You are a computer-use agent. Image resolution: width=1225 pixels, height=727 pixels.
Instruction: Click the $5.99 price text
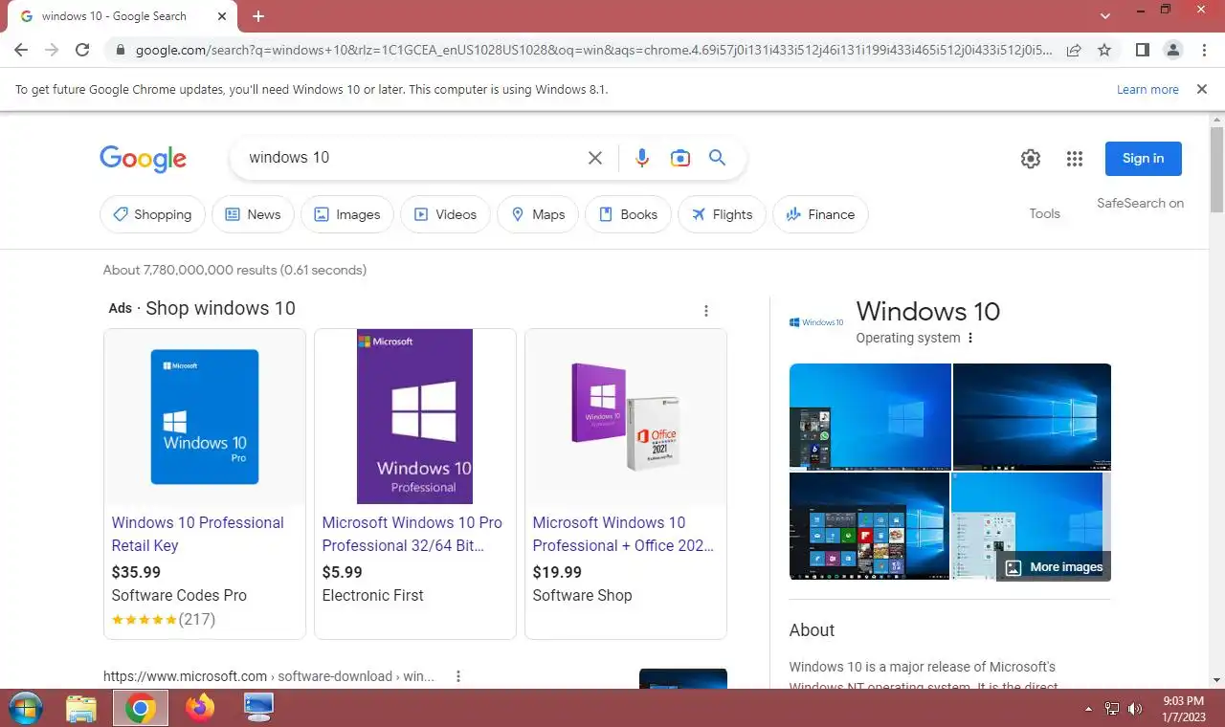(x=342, y=572)
